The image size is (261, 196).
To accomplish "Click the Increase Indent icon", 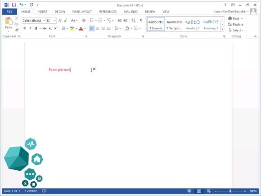I will click(x=126, y=20).
